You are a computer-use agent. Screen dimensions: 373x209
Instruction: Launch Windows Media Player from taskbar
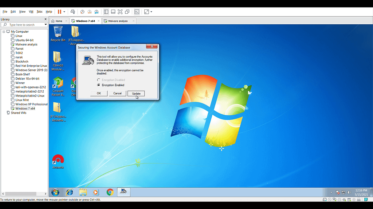pyautogui.click(x=96, y=192)
